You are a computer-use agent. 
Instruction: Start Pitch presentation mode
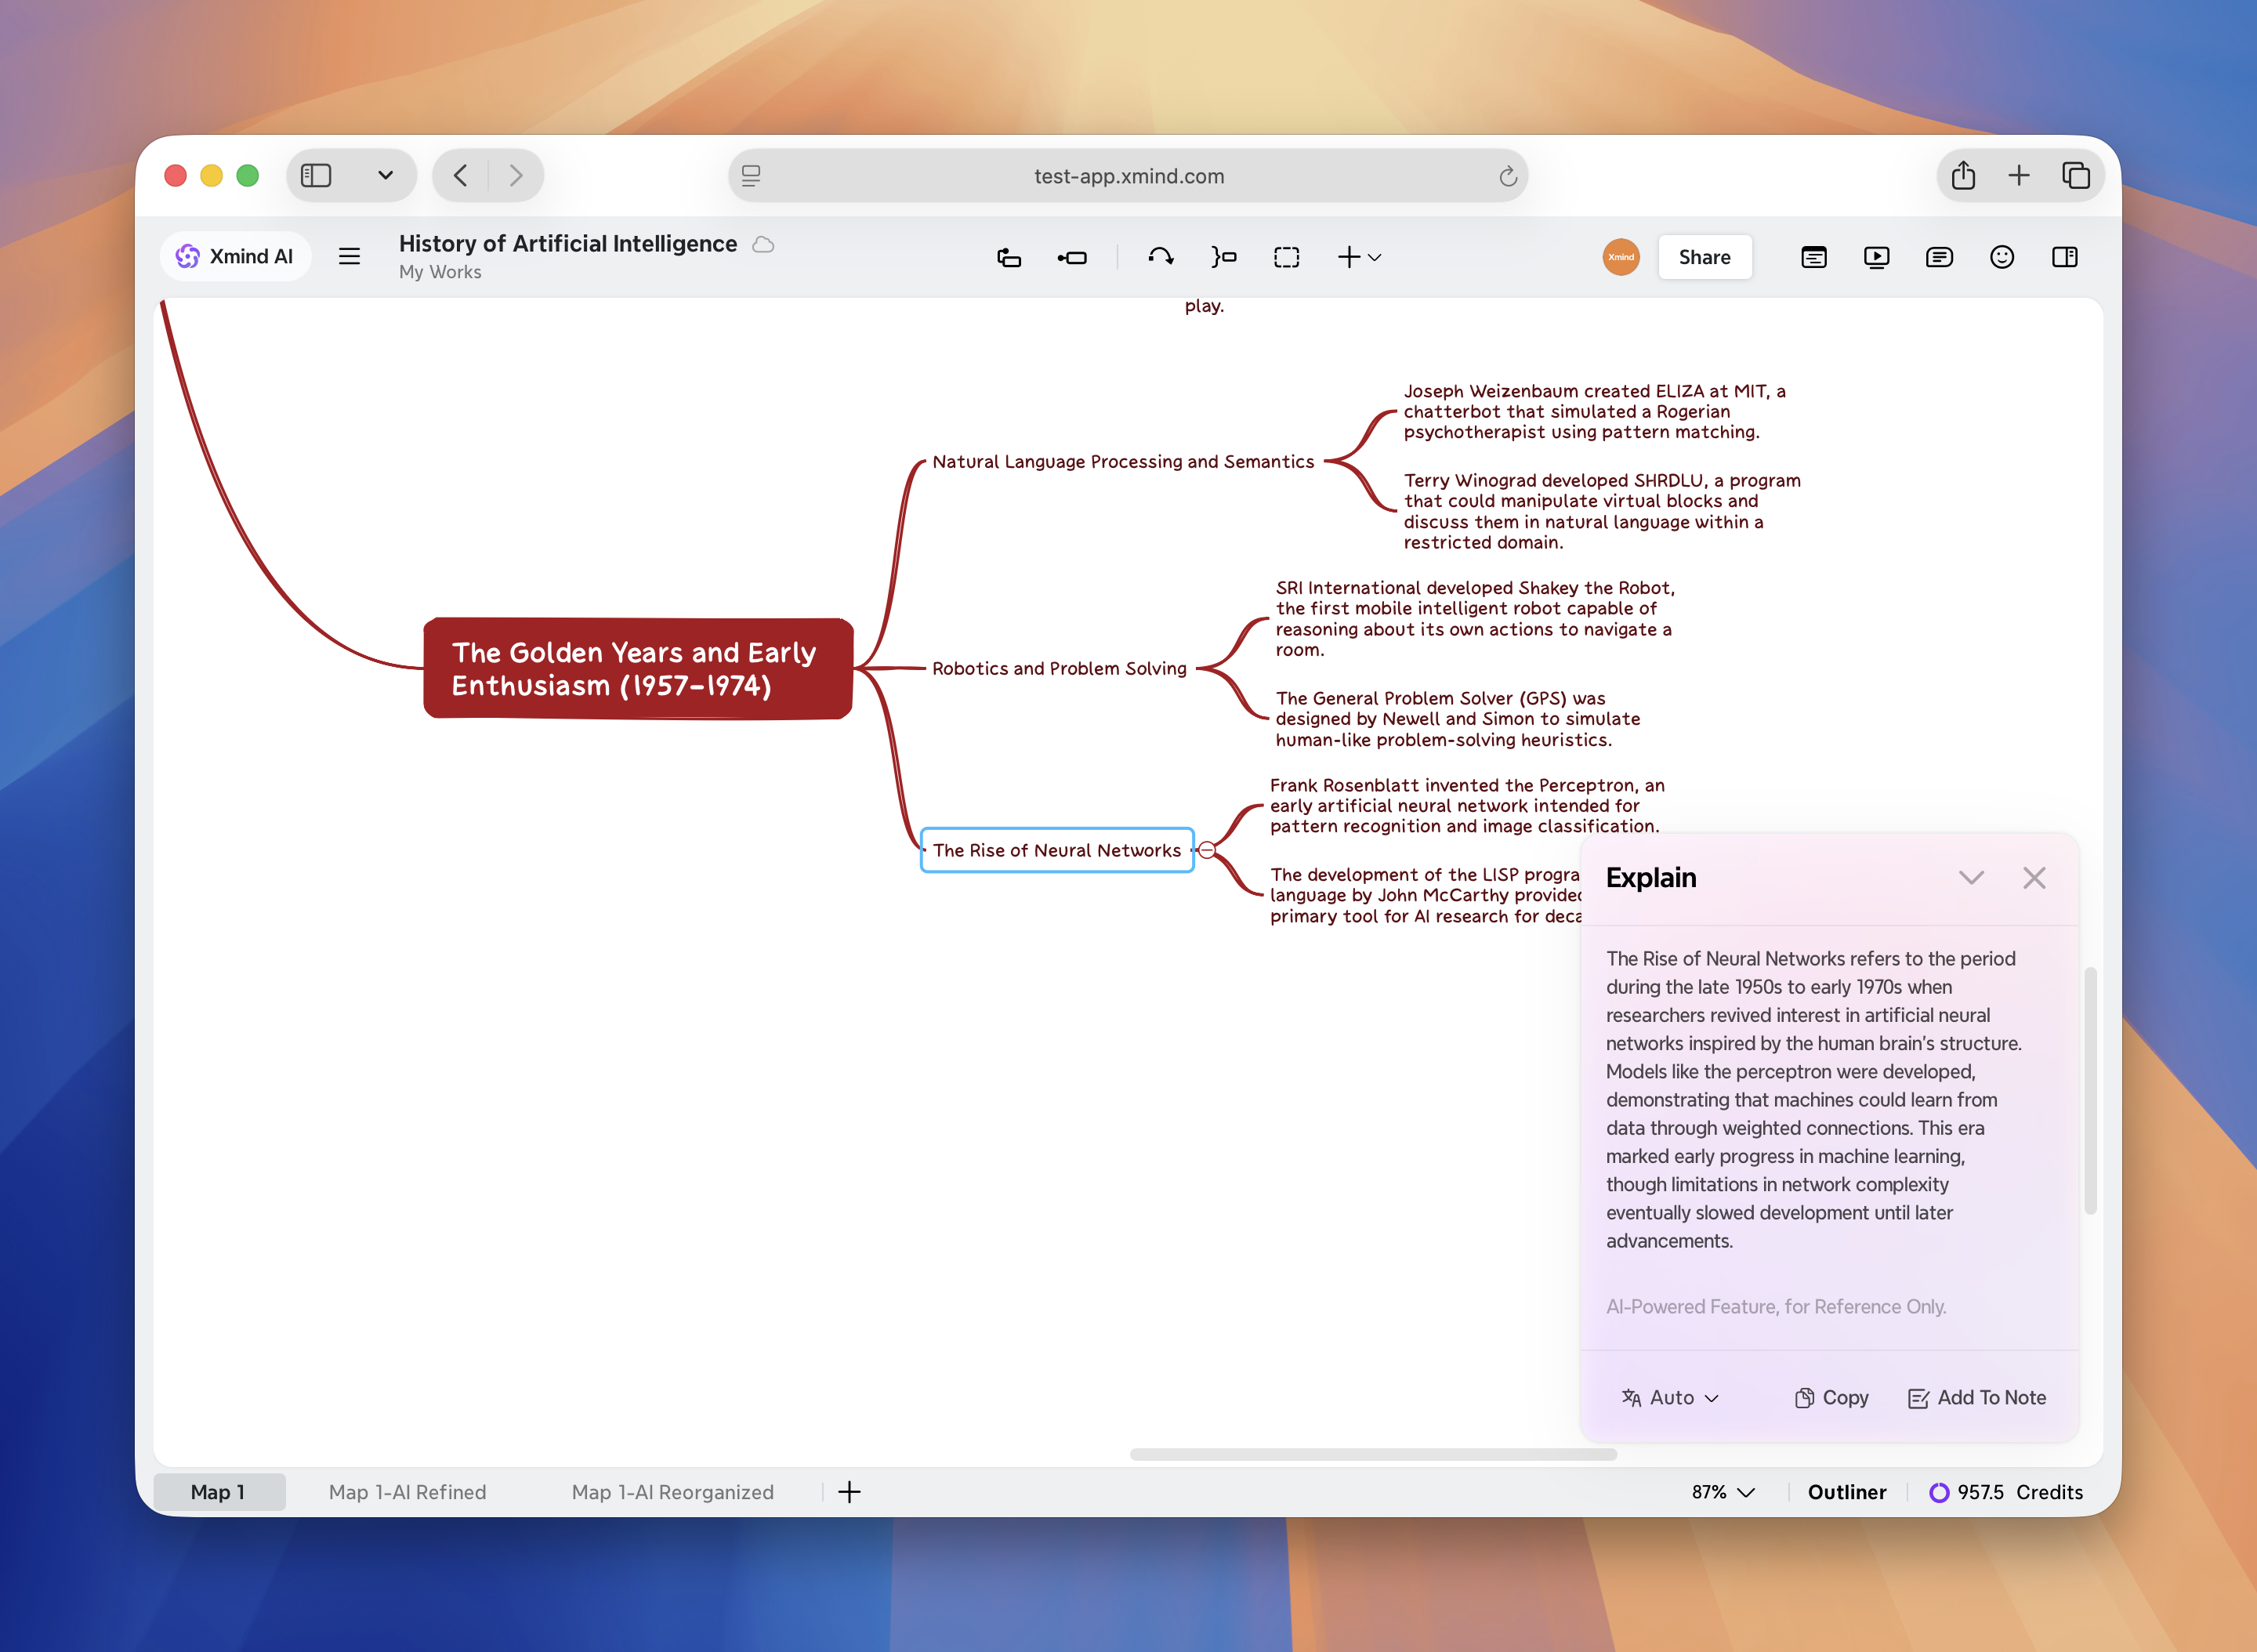(x=1877, y=257)
